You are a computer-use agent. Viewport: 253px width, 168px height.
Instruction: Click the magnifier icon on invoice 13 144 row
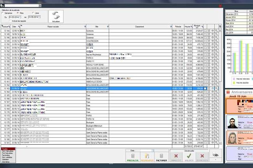(x=216, y=30)
